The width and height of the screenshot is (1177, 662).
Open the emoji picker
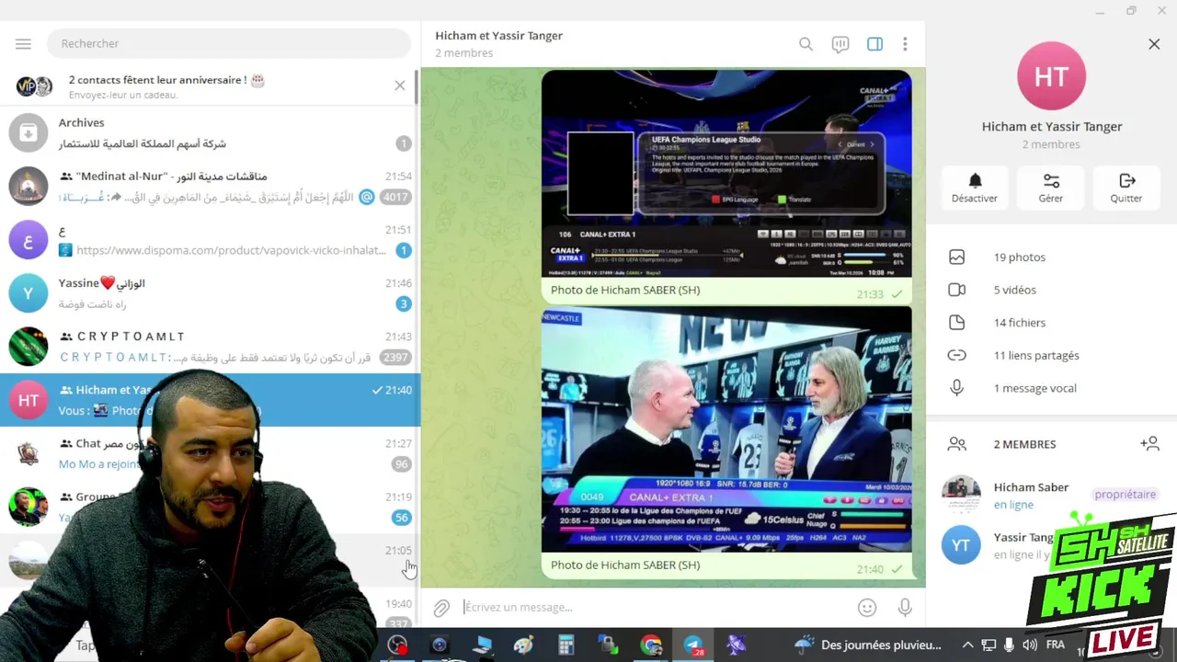tap(867, 607)
